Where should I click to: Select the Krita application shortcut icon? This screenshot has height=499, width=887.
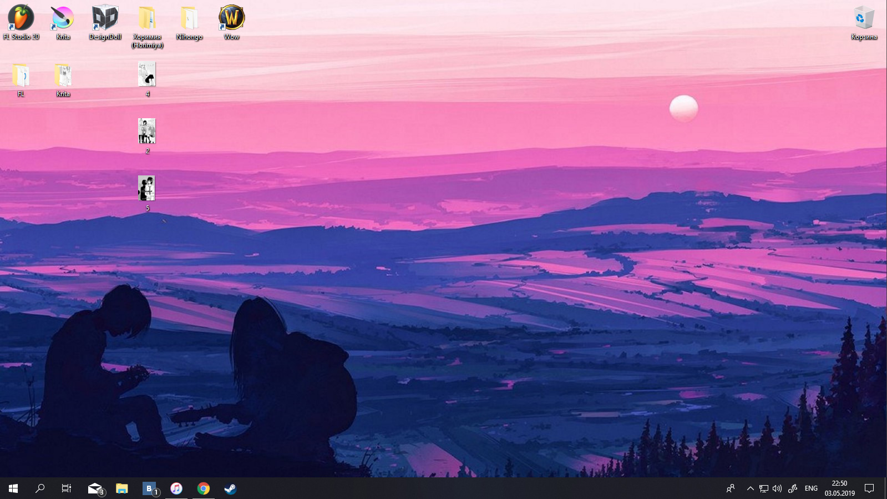(x=63, y=19)
